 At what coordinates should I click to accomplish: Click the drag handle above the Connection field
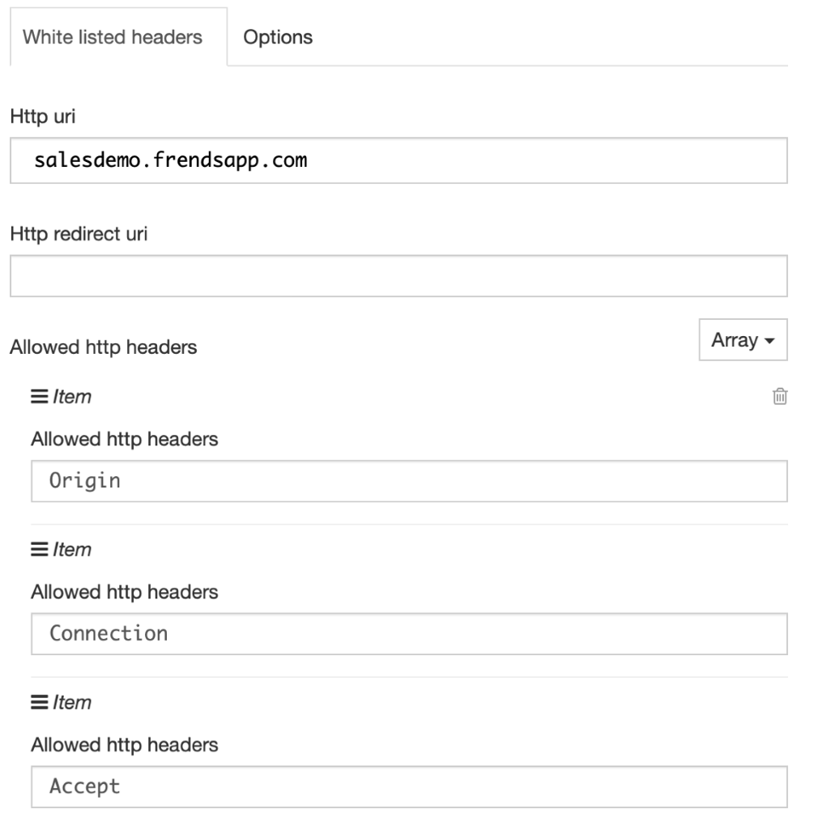pyautogui.click(x=40, y=549)
